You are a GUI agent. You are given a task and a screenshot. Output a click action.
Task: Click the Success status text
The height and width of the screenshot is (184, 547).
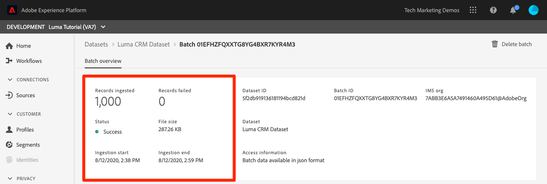click(x=113, y=132)
